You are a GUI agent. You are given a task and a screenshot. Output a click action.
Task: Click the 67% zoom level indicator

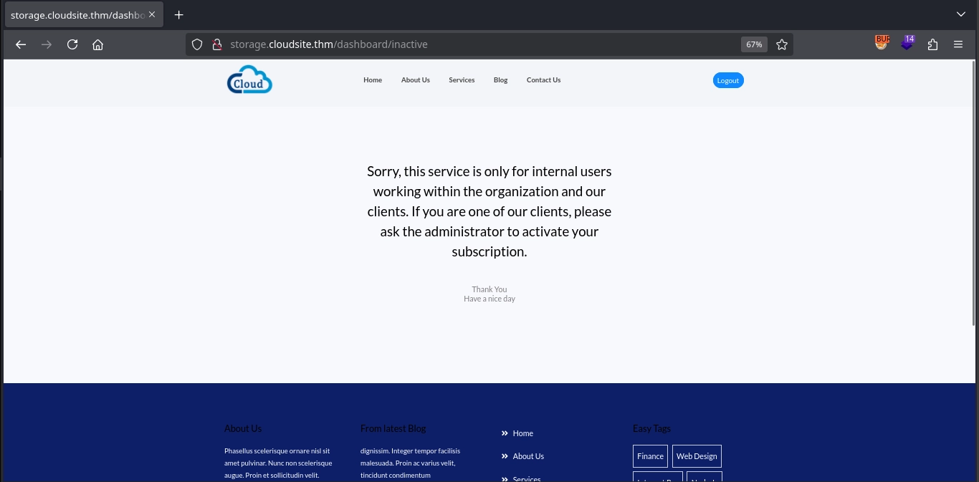[754, 44]
